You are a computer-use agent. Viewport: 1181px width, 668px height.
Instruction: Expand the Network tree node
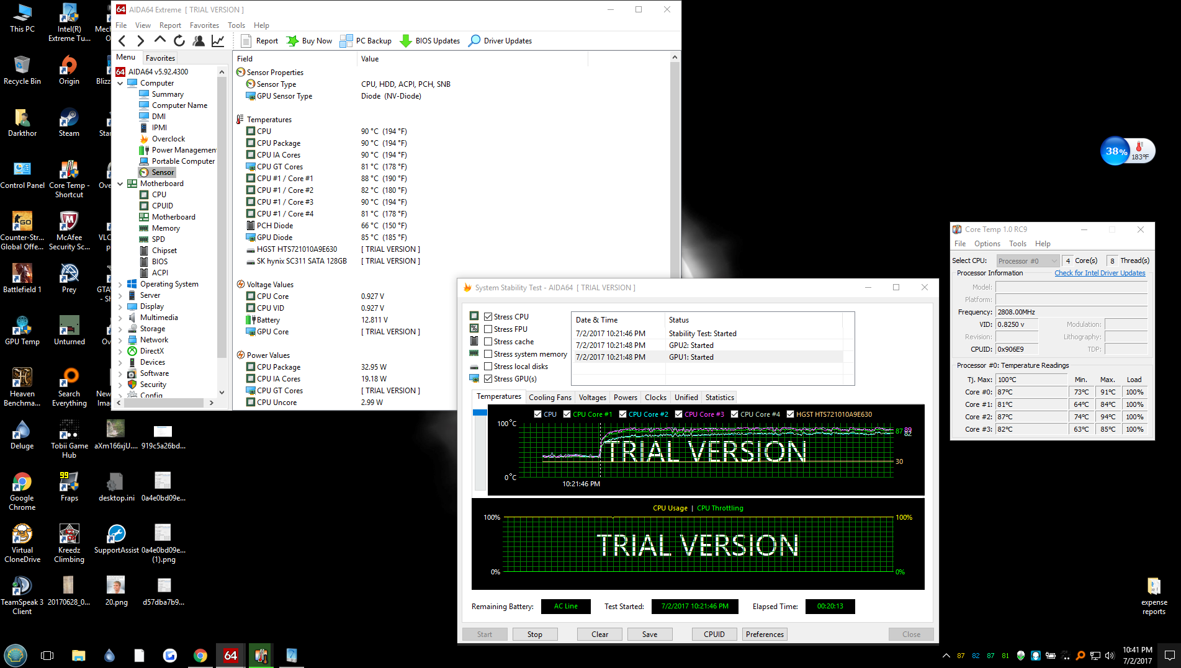[x=120, y=340]
